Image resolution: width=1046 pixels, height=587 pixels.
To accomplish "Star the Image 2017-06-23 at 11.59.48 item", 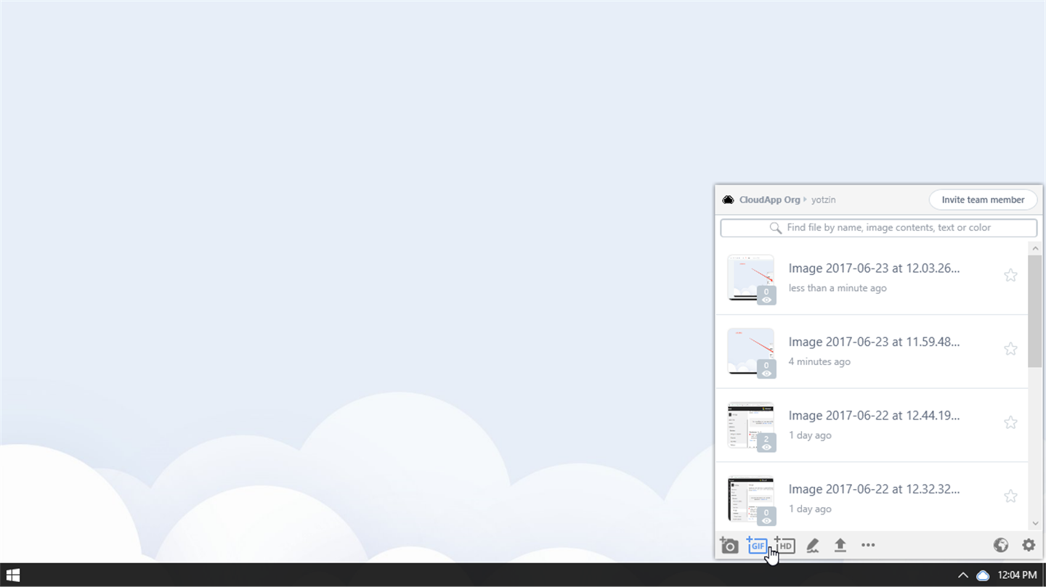I will (x=1010, y=349).
